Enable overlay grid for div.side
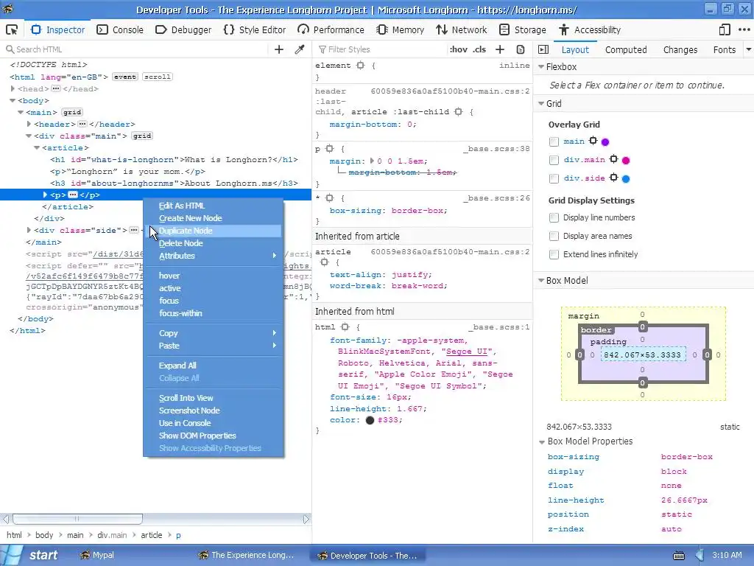This screenshot has width=754, height=566. (554, 178)
